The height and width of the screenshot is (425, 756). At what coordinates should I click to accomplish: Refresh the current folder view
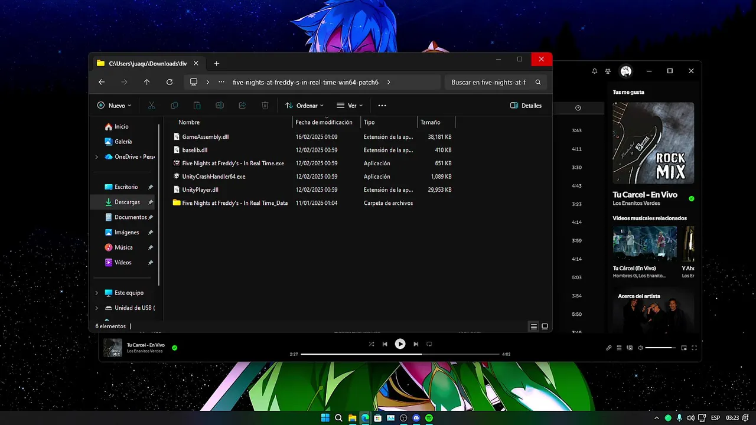pos(170,82)
